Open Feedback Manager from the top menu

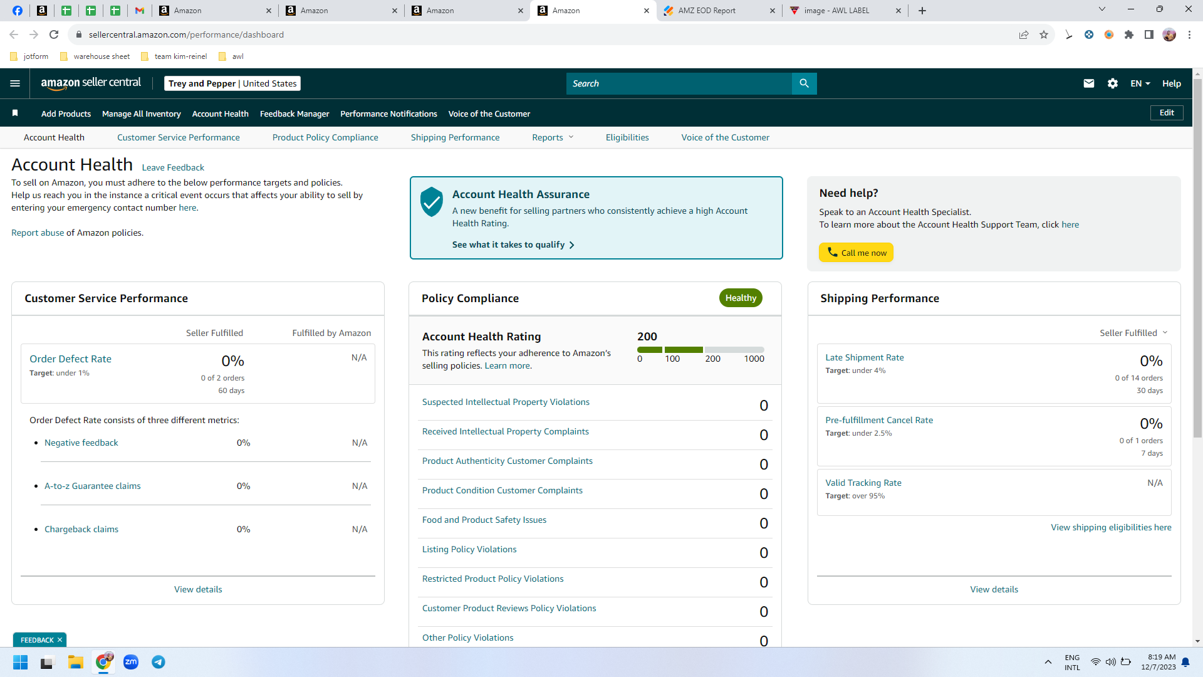point(294,113)
